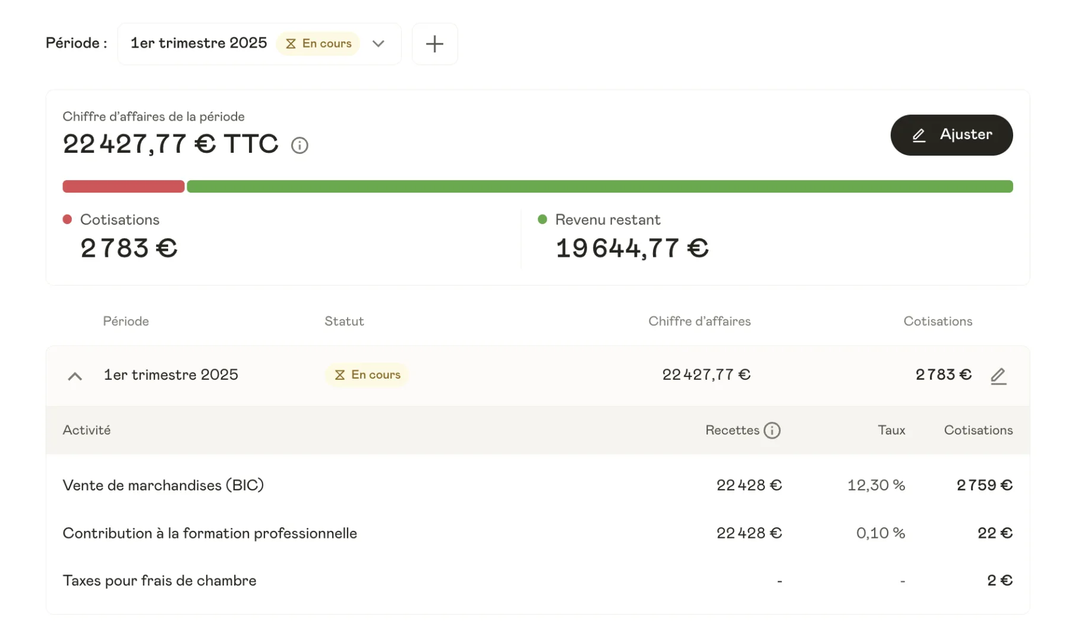Viewport: 1069px width, 642px height.
Task: Click the red dot beside Cotisations
Action: click(68, 220)
